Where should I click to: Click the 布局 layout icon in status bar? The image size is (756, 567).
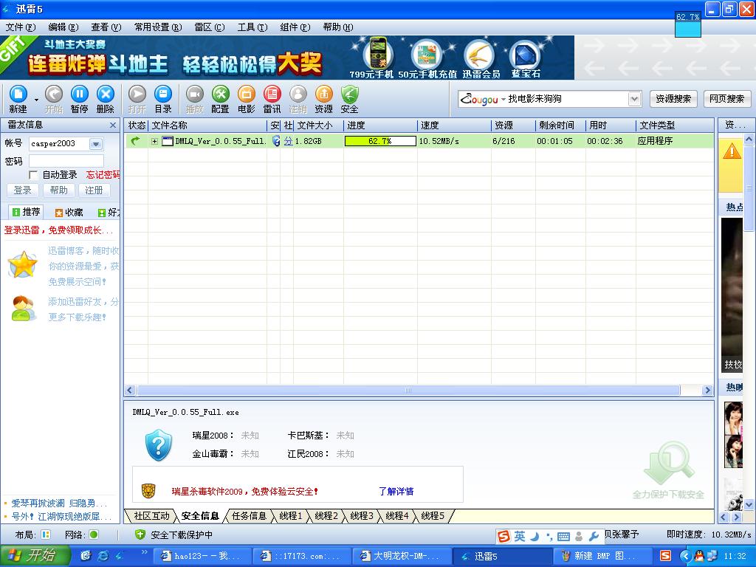(46, 535)
